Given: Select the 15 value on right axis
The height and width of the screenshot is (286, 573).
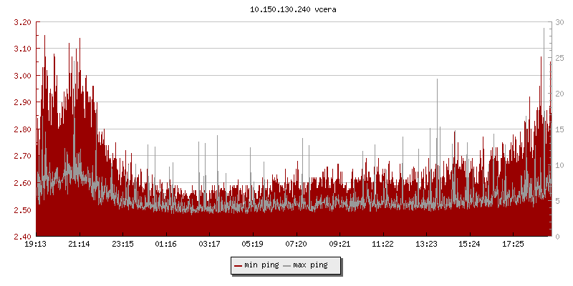Looking at the screenshot, I should coord(559,129).
